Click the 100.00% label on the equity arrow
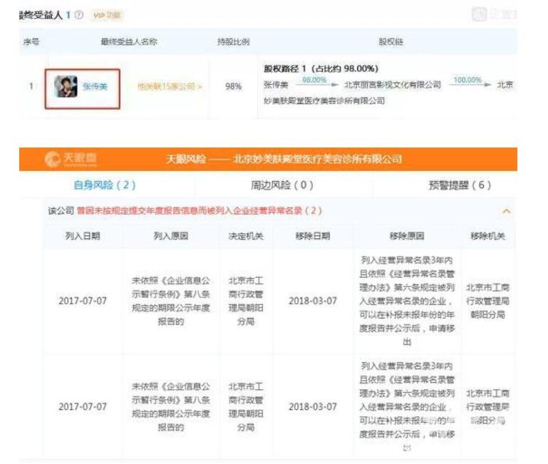 (467, 80)
